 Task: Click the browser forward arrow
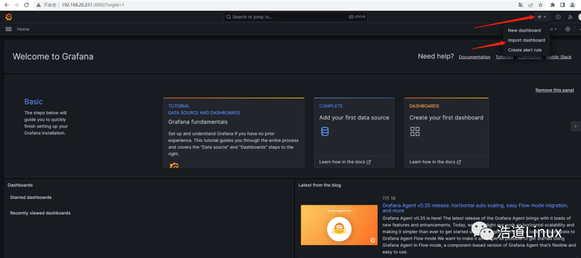click(x=16, y=5)
